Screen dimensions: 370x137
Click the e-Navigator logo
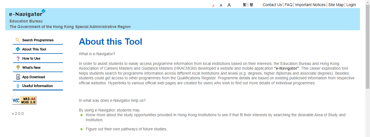coord(27,13)
